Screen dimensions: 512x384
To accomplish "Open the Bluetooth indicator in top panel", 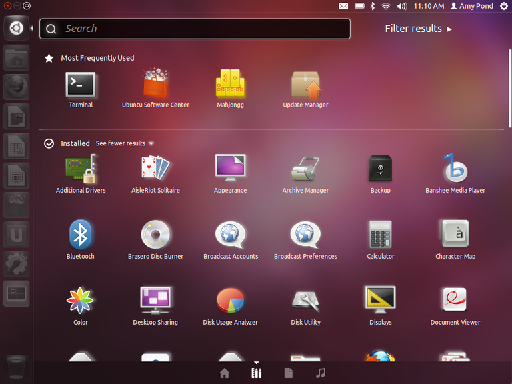I will (x=373, y=6).
